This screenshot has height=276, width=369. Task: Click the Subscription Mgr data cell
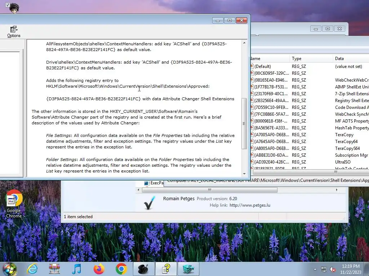click(x=351, y=155)
